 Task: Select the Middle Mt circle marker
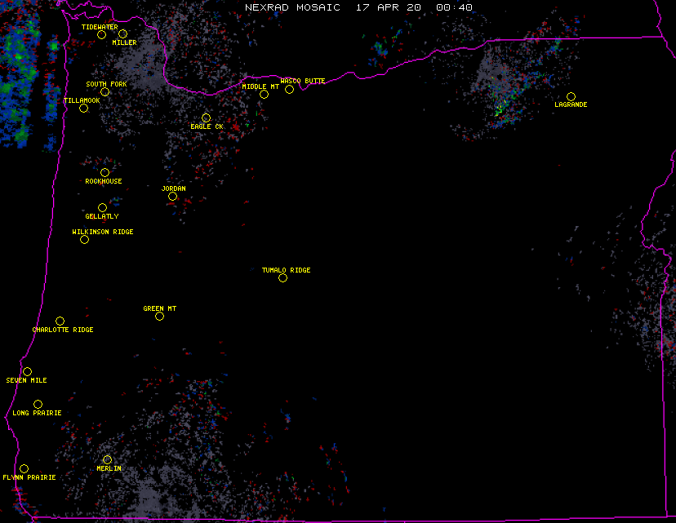(264, 95)
